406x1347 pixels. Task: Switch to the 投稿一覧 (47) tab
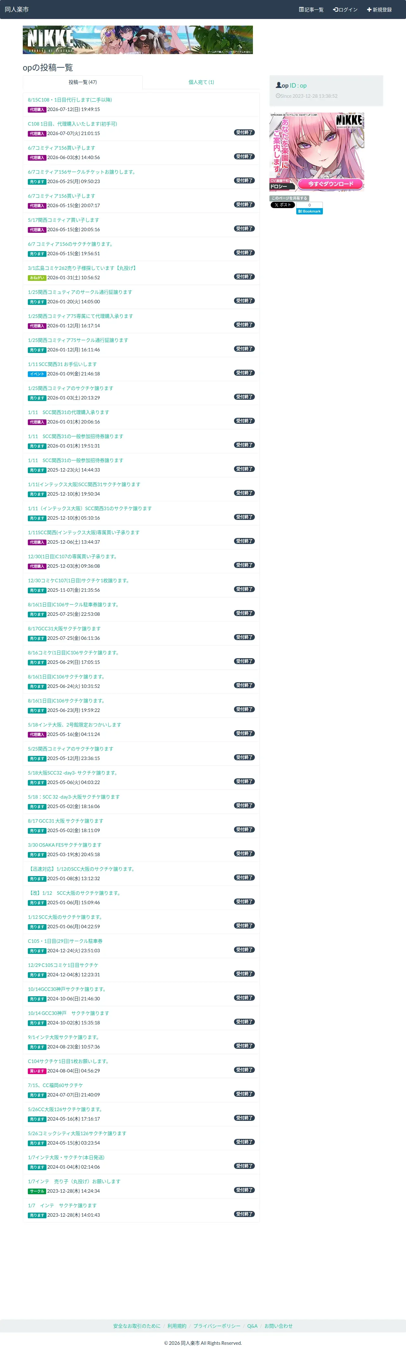pyautogui.click(x=83, y=82)
